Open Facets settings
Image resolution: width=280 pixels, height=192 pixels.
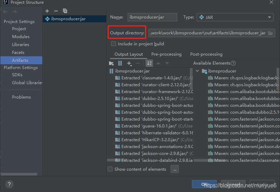pos(18,53)
